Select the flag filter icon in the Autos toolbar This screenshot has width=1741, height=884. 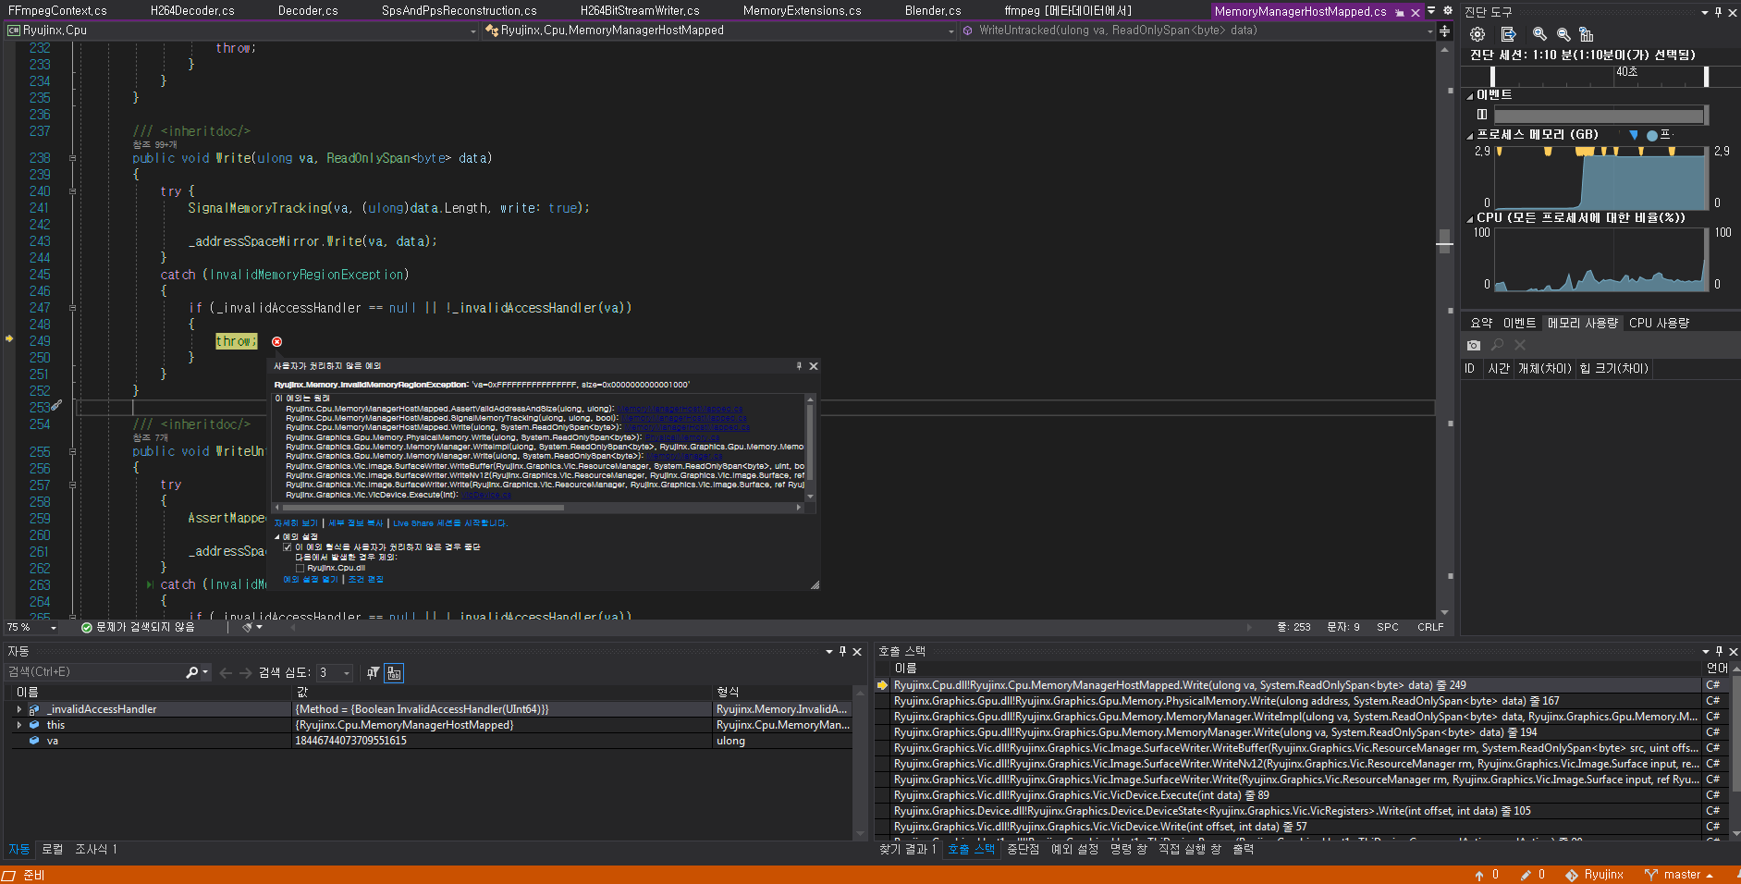[372, 673]
